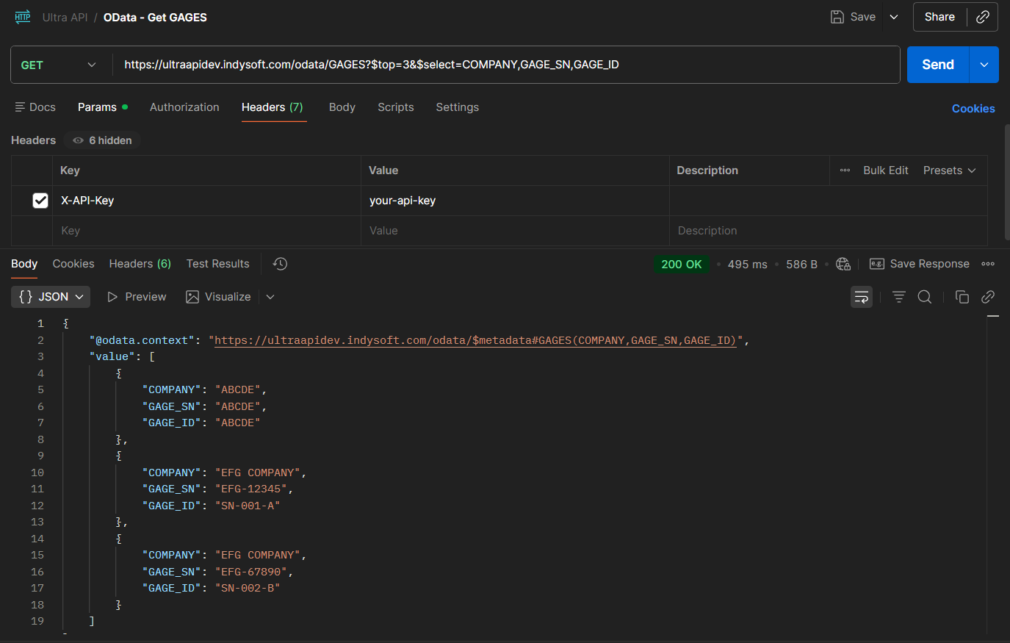The width and height of the screenshot is (1010, 643).
Task: Open the response Headers (6) tab
Action: (x=140, y=264)
